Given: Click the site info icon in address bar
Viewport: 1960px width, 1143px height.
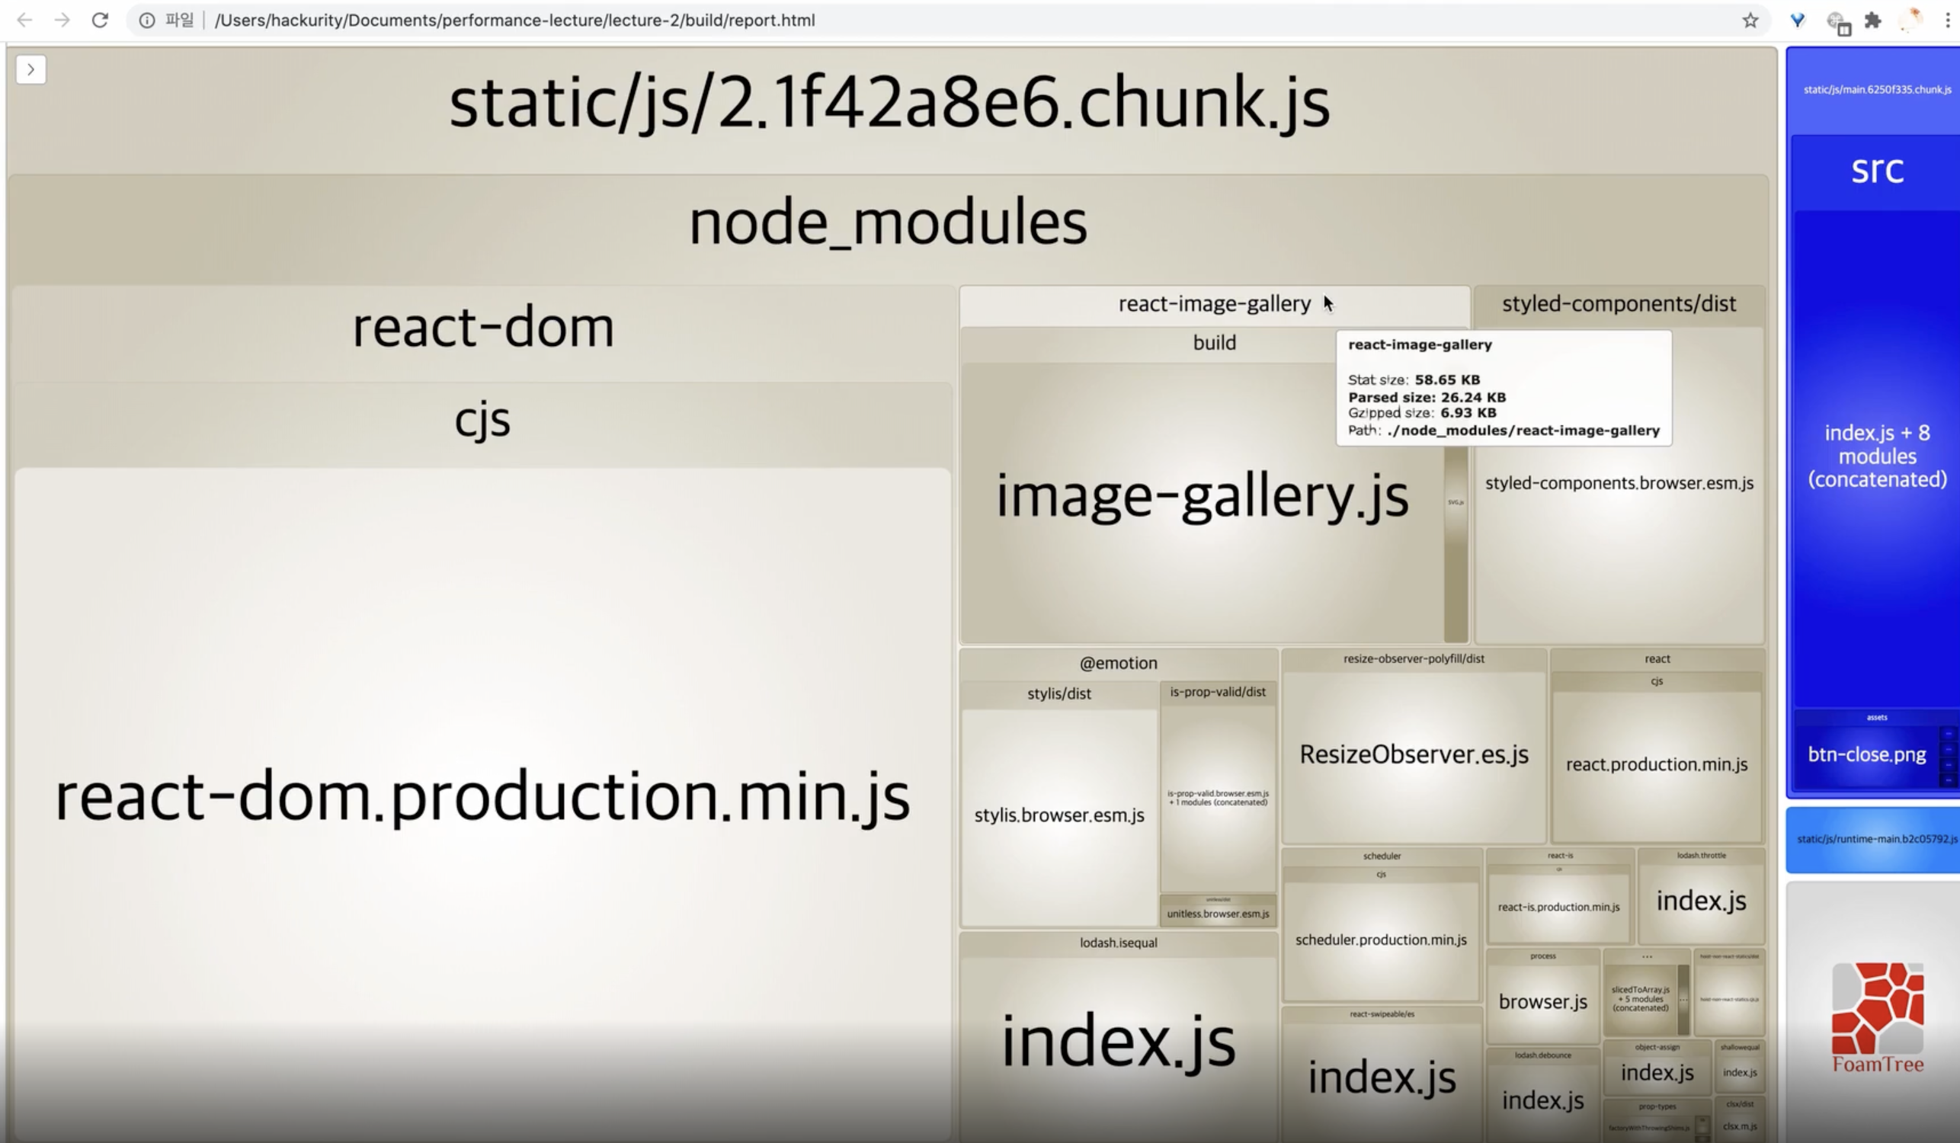Looking at the screenshot, I should tap(146, 21).
